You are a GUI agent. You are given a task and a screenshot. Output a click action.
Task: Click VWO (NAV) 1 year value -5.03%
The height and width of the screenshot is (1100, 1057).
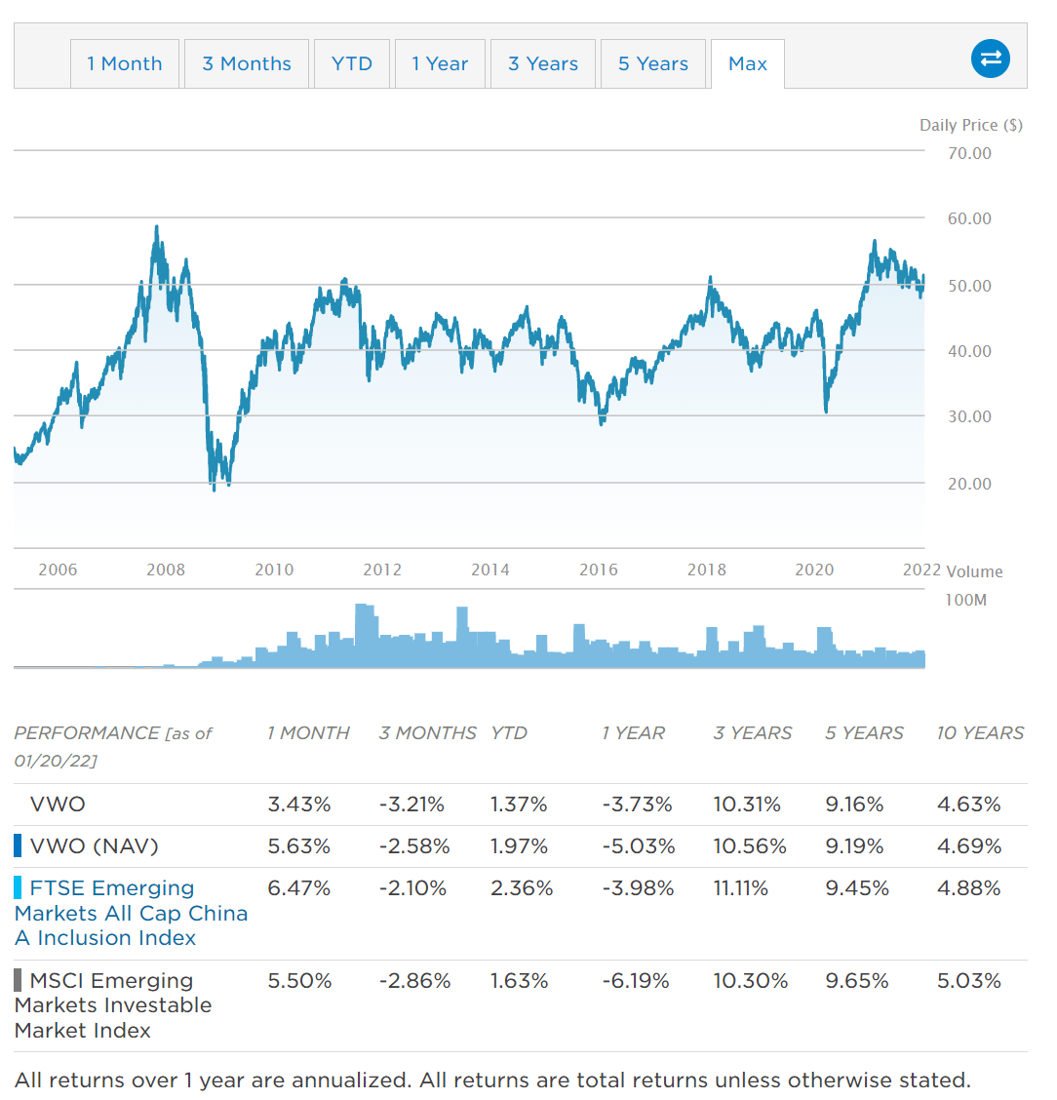[x=639, y=846]
